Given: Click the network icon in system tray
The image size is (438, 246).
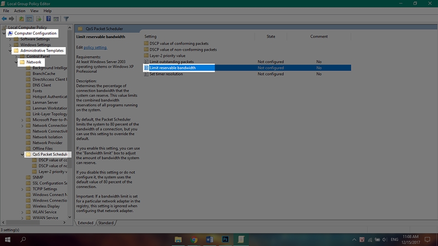Looking at the screenshot, I should (370, 240).
